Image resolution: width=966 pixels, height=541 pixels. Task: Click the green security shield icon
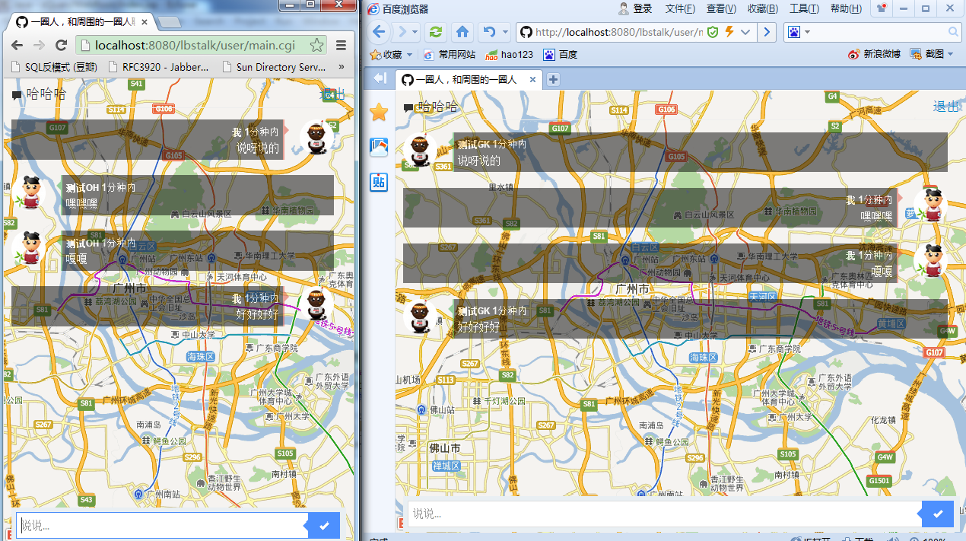point(713,32)
